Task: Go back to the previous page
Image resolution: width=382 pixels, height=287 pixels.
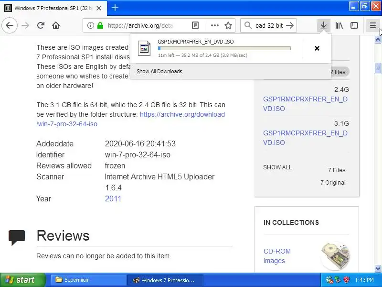Action: pyautogui.click(x=10, y=25)
